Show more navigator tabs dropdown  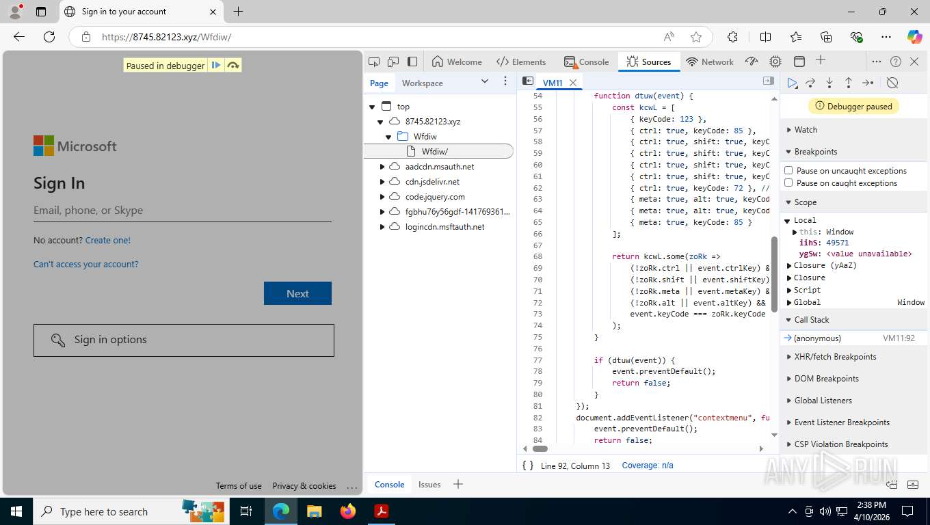(485, 81)
